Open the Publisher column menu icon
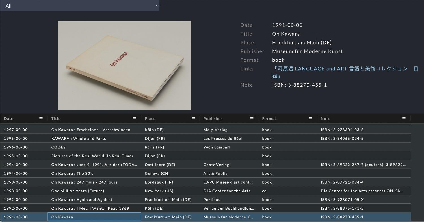Screen dimensions: 424x222 [252, 118]
